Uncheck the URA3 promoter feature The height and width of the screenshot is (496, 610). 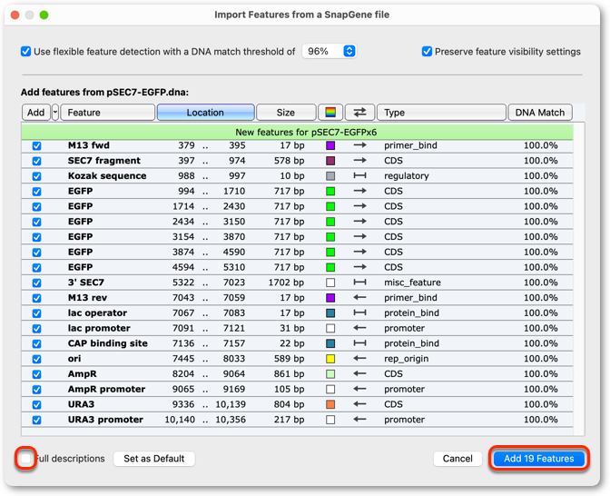36,420
